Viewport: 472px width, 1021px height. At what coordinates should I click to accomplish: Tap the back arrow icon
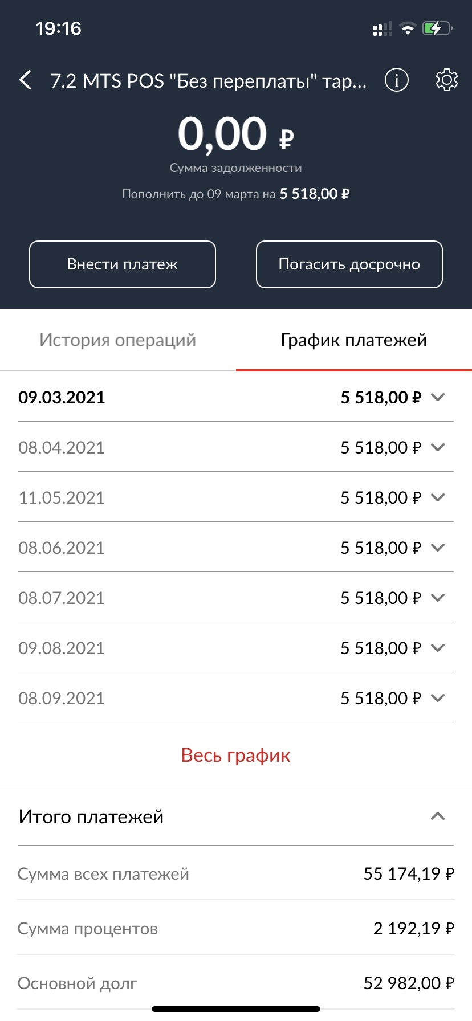click(26, 80)
